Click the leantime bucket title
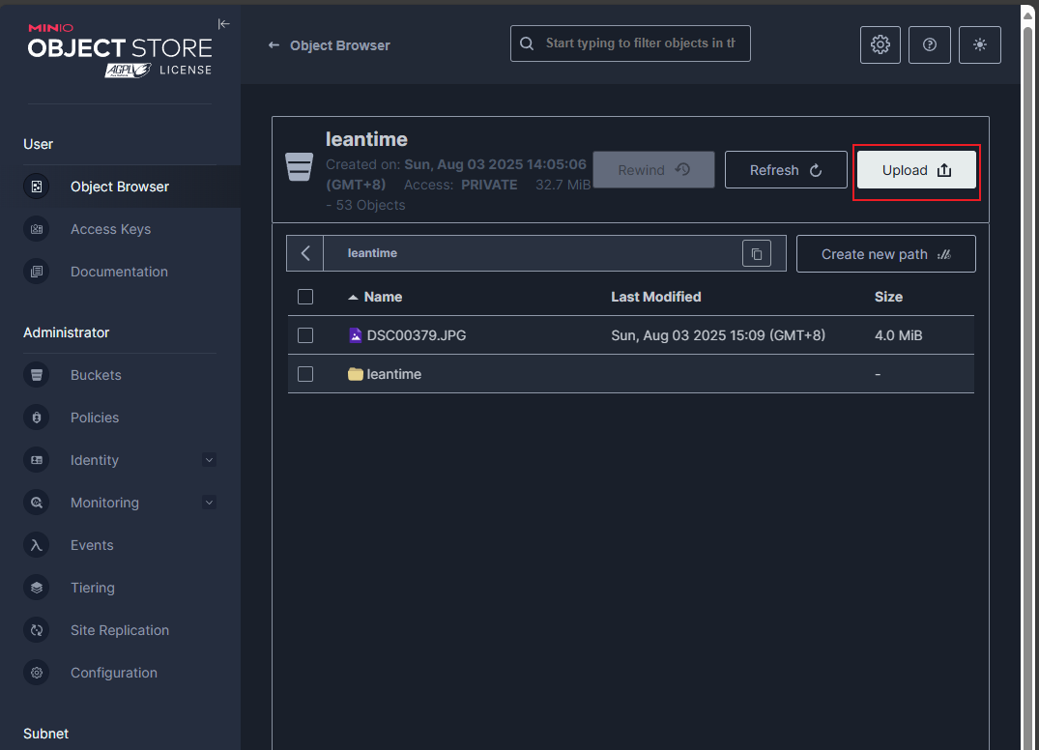1039x750 pixels. click(366, 139)
